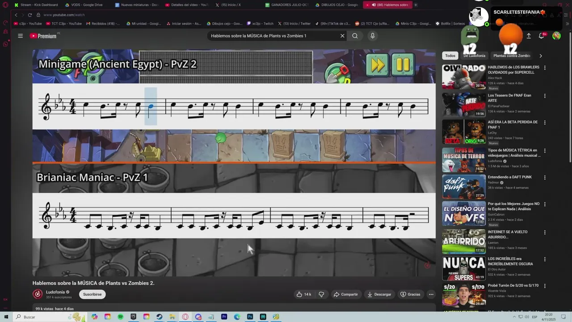This screenshot has height=322, width=572.
Task: Open options for Brawlers Olvidados video
Action: (x=545, y=68)
